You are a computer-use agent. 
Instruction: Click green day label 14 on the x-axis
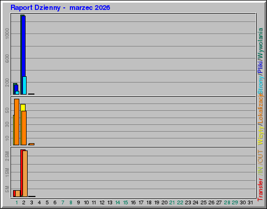pos(117,203)
